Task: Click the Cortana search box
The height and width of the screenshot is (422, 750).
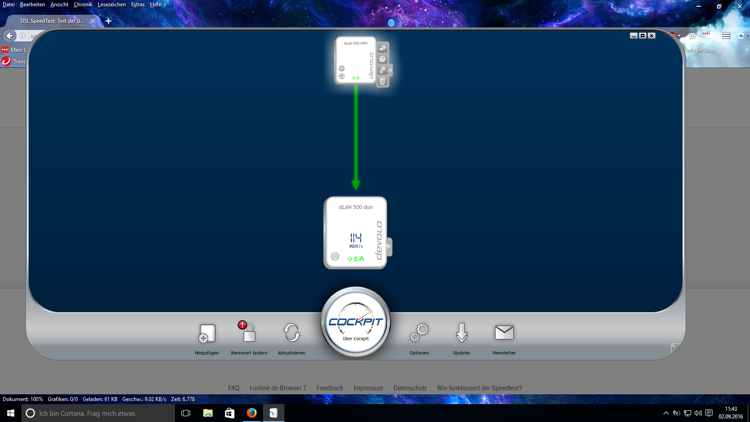Action: click(98, 413)
